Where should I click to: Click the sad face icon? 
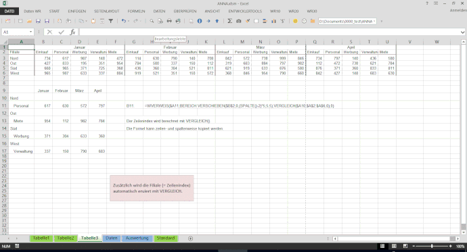[x=304, y=21]
